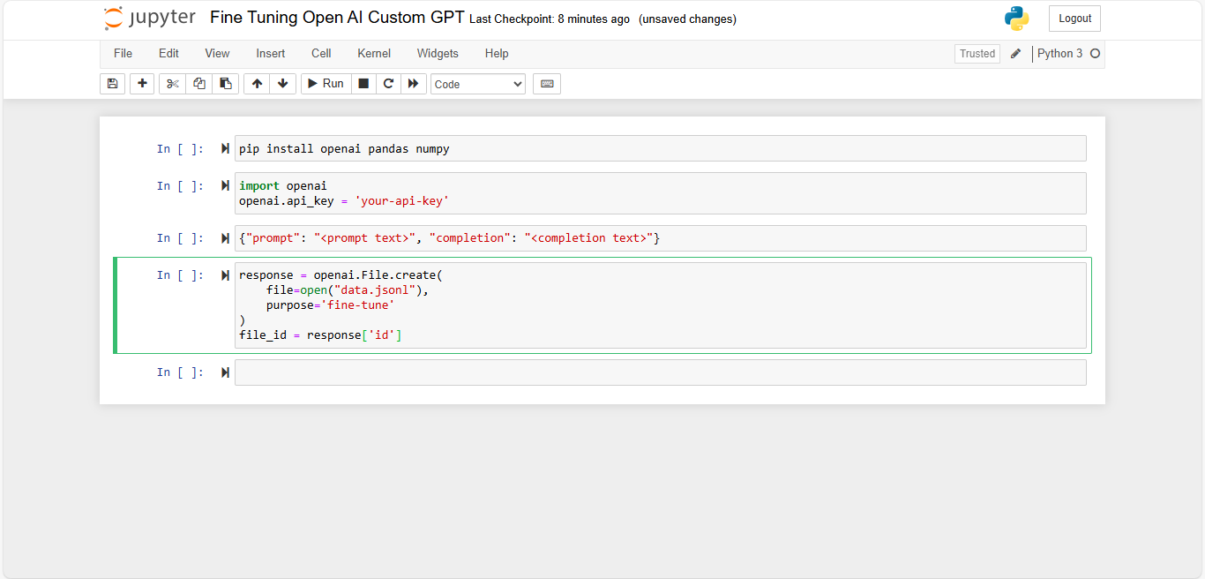Restart the kernel with circular arrow icon
This screenshot has width=1205, height=579.
(388, 84)
